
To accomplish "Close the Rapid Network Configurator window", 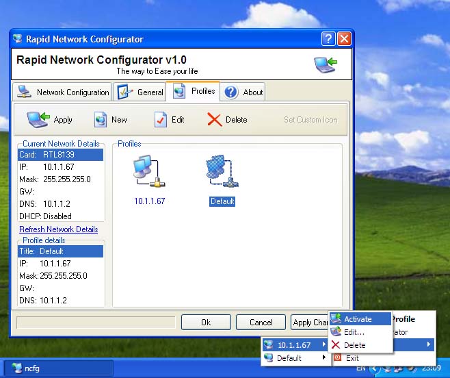I will [x=344, y=39].
